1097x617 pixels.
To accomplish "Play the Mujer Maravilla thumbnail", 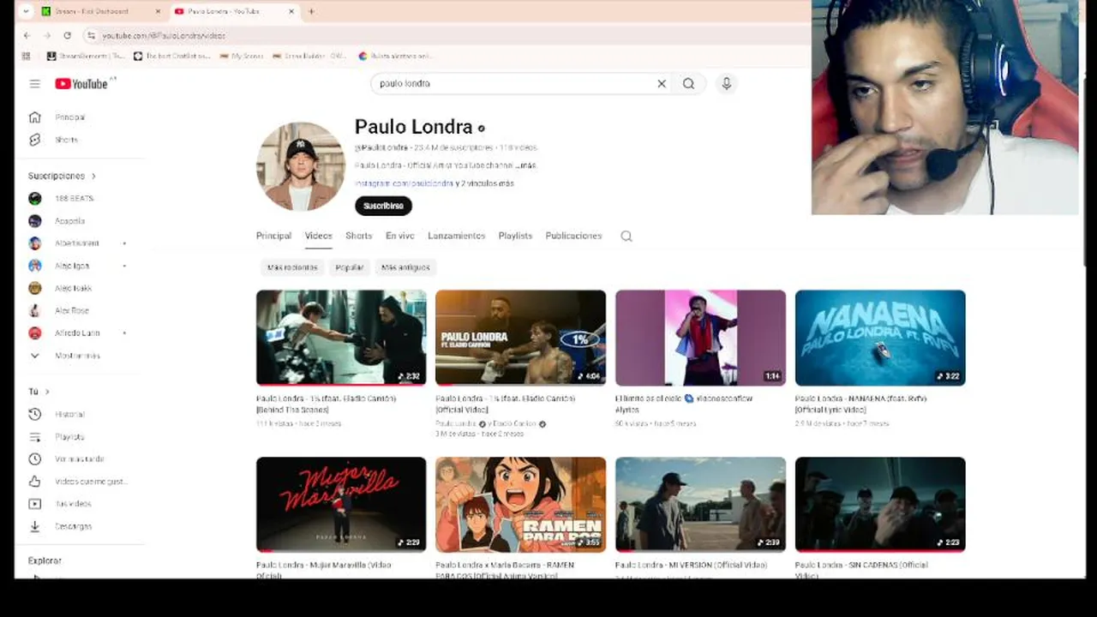I will pyautogui.click(x=341, y=504).
